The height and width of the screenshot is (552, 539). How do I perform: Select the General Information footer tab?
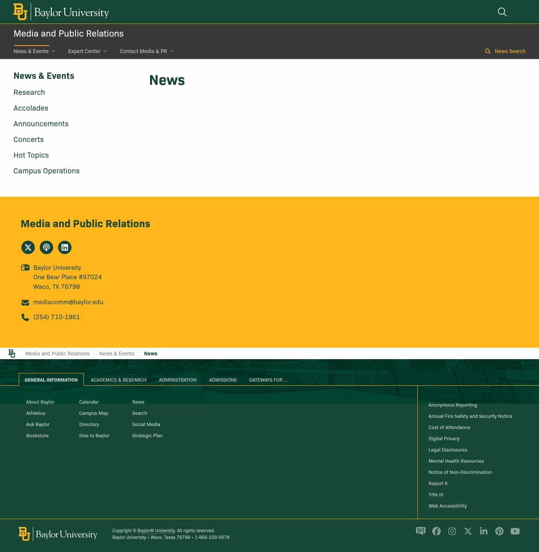(x=51, y=380)
